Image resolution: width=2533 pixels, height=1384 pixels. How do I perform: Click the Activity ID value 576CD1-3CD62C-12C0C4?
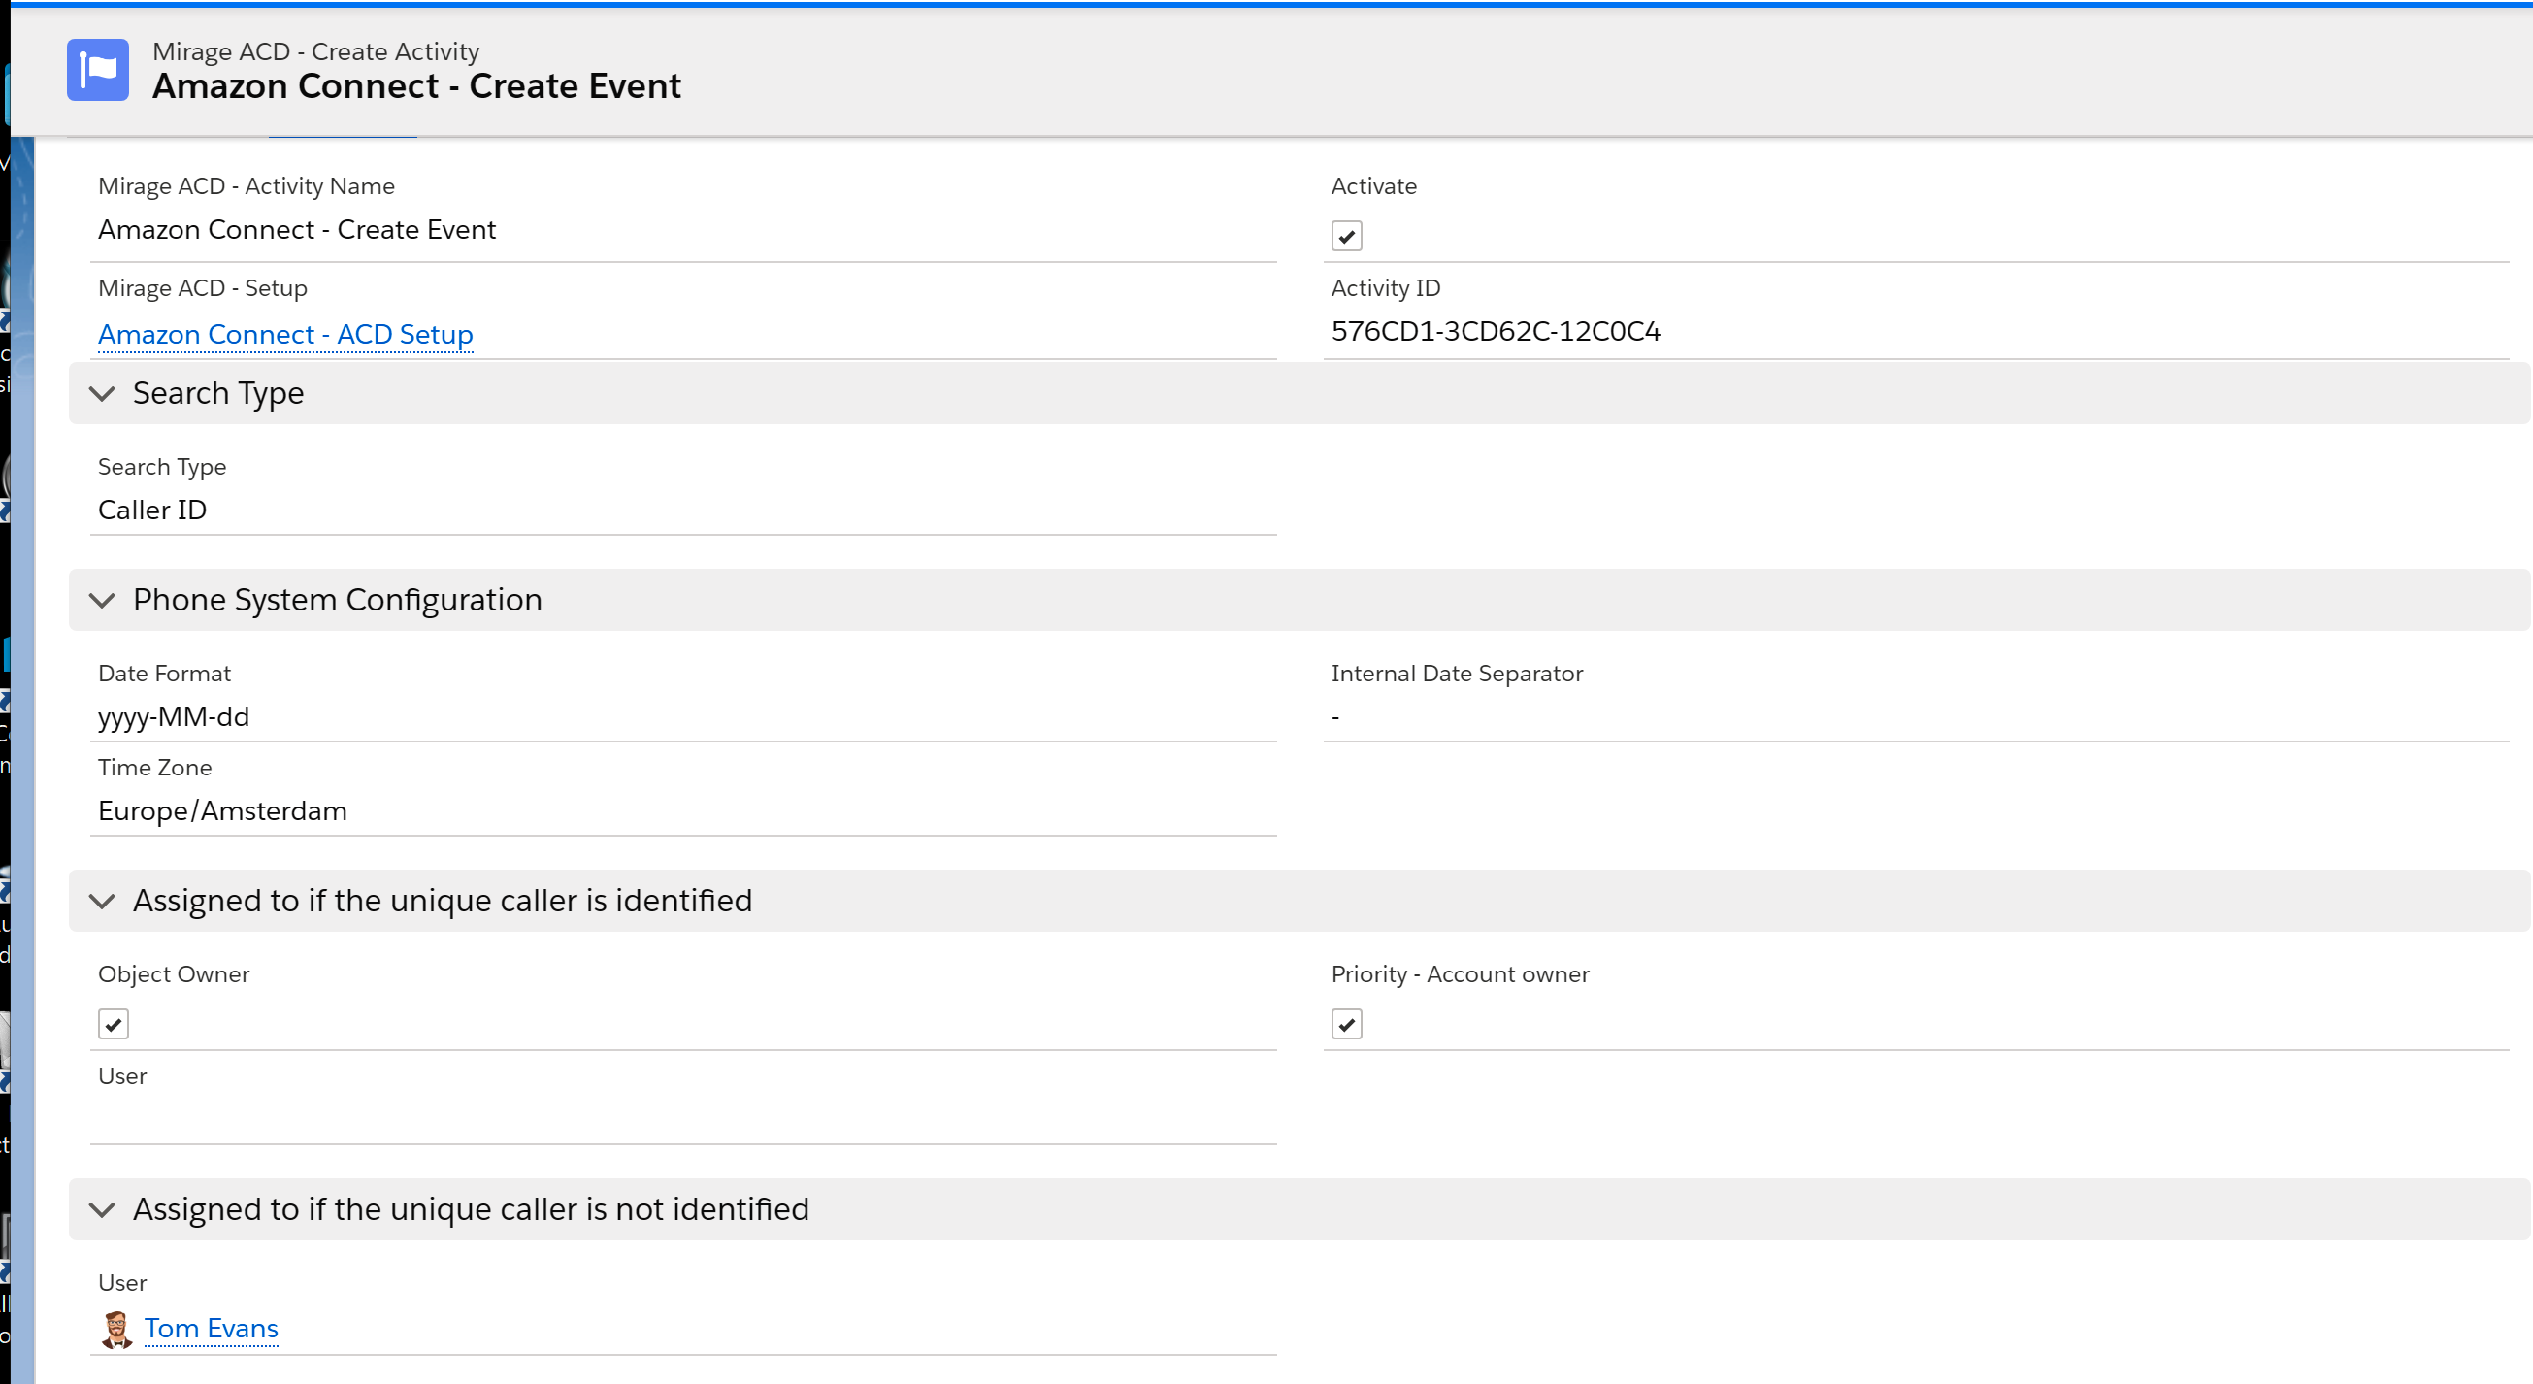(1496, 331)
